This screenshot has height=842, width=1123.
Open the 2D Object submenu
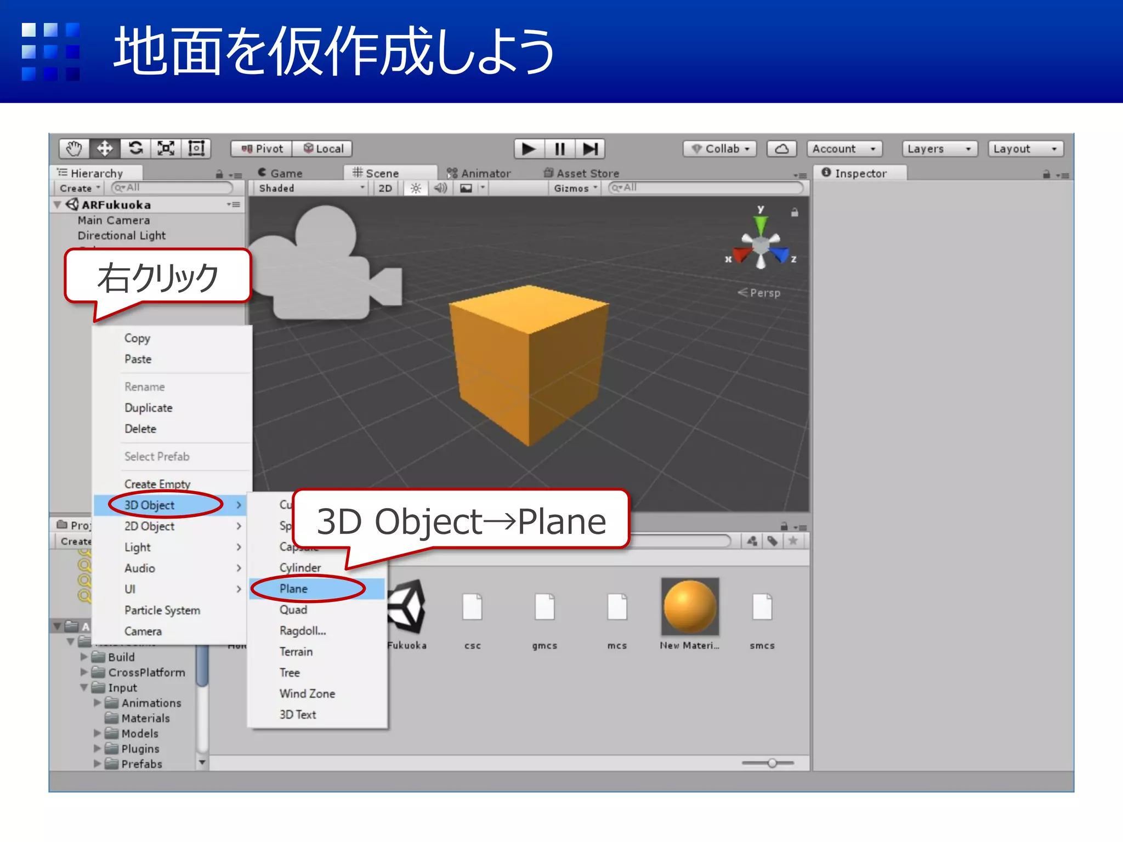[x=170, y=526]
